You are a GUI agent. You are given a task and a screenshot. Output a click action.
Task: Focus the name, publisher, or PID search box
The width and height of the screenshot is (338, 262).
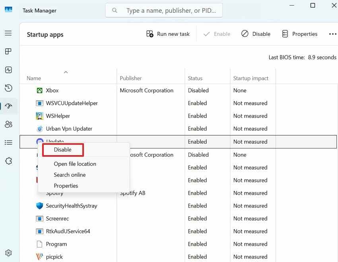(164, 10)
